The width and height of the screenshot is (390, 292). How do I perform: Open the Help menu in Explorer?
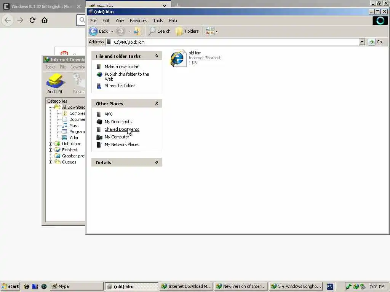(x=173, y=21)
